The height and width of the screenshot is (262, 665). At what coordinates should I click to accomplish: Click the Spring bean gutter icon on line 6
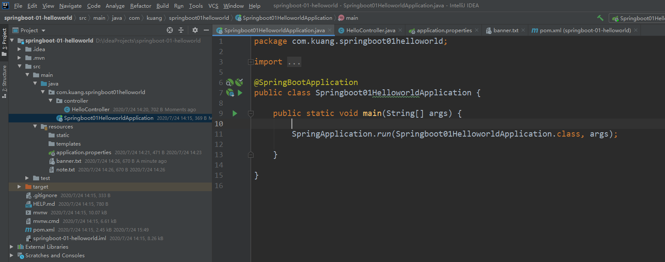tap(230, 82)
